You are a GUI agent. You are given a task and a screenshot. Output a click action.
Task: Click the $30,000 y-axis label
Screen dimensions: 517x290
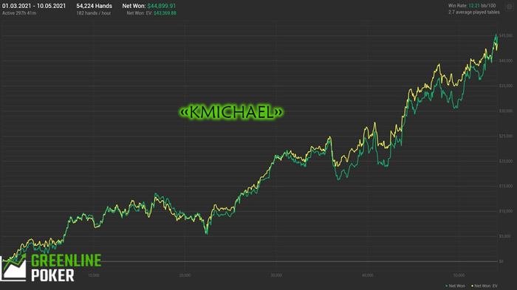506,111
